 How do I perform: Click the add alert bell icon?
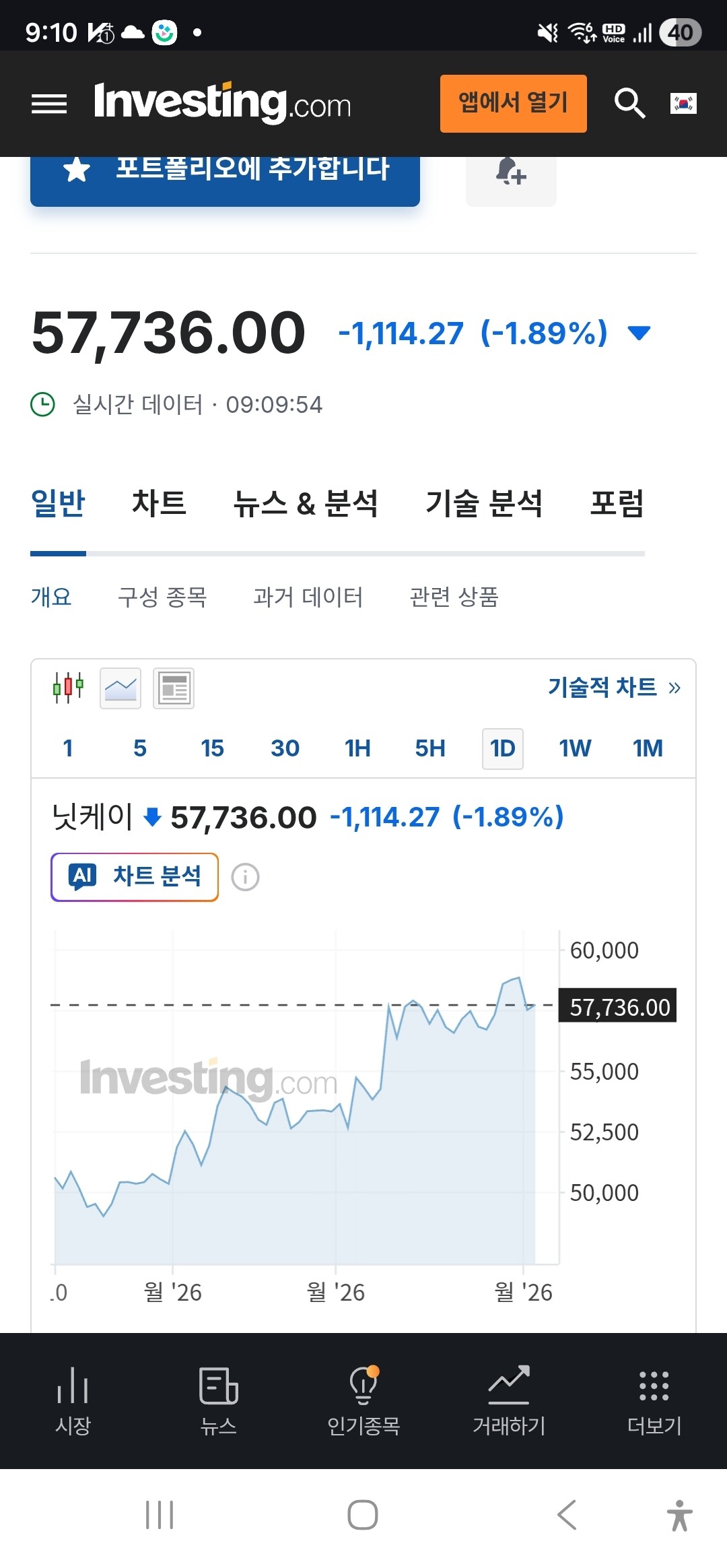[x=511, y=174]
